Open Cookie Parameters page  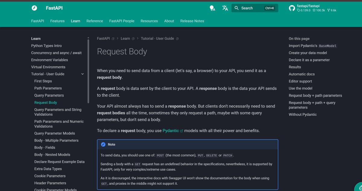50,176
